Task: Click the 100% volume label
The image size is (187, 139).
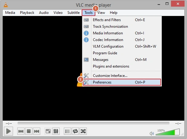Action: tap(161, 130)
